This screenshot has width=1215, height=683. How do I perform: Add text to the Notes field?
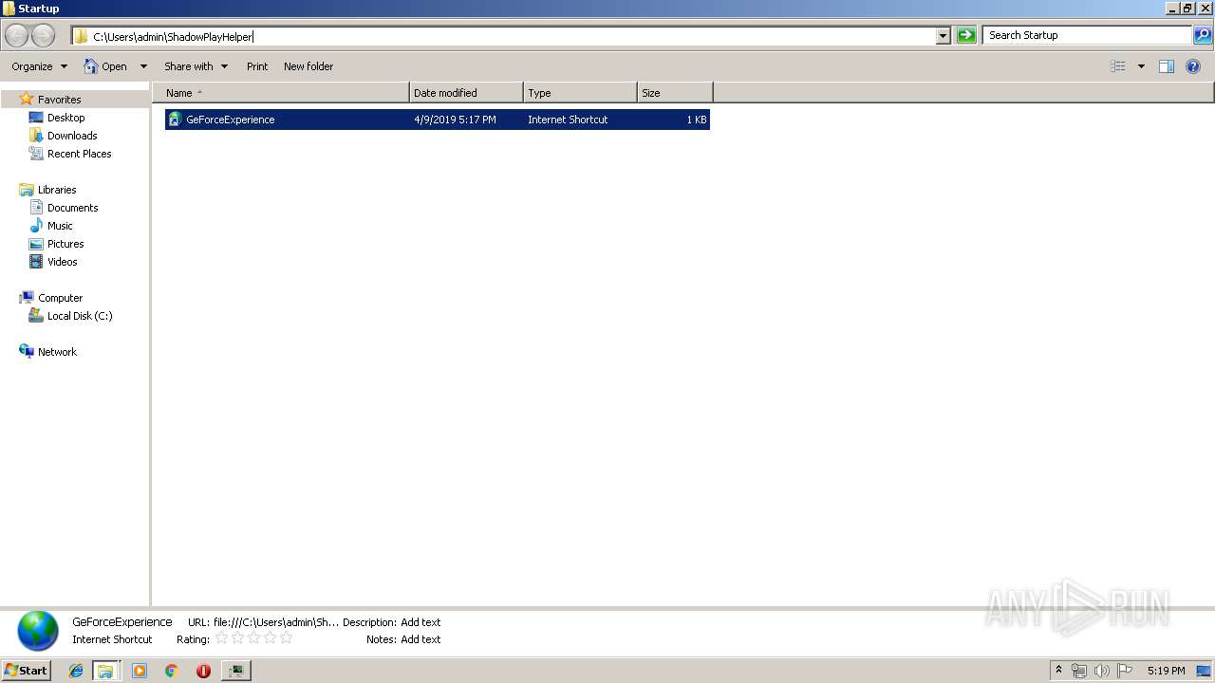pyautogui.click(x=421, y=639)
